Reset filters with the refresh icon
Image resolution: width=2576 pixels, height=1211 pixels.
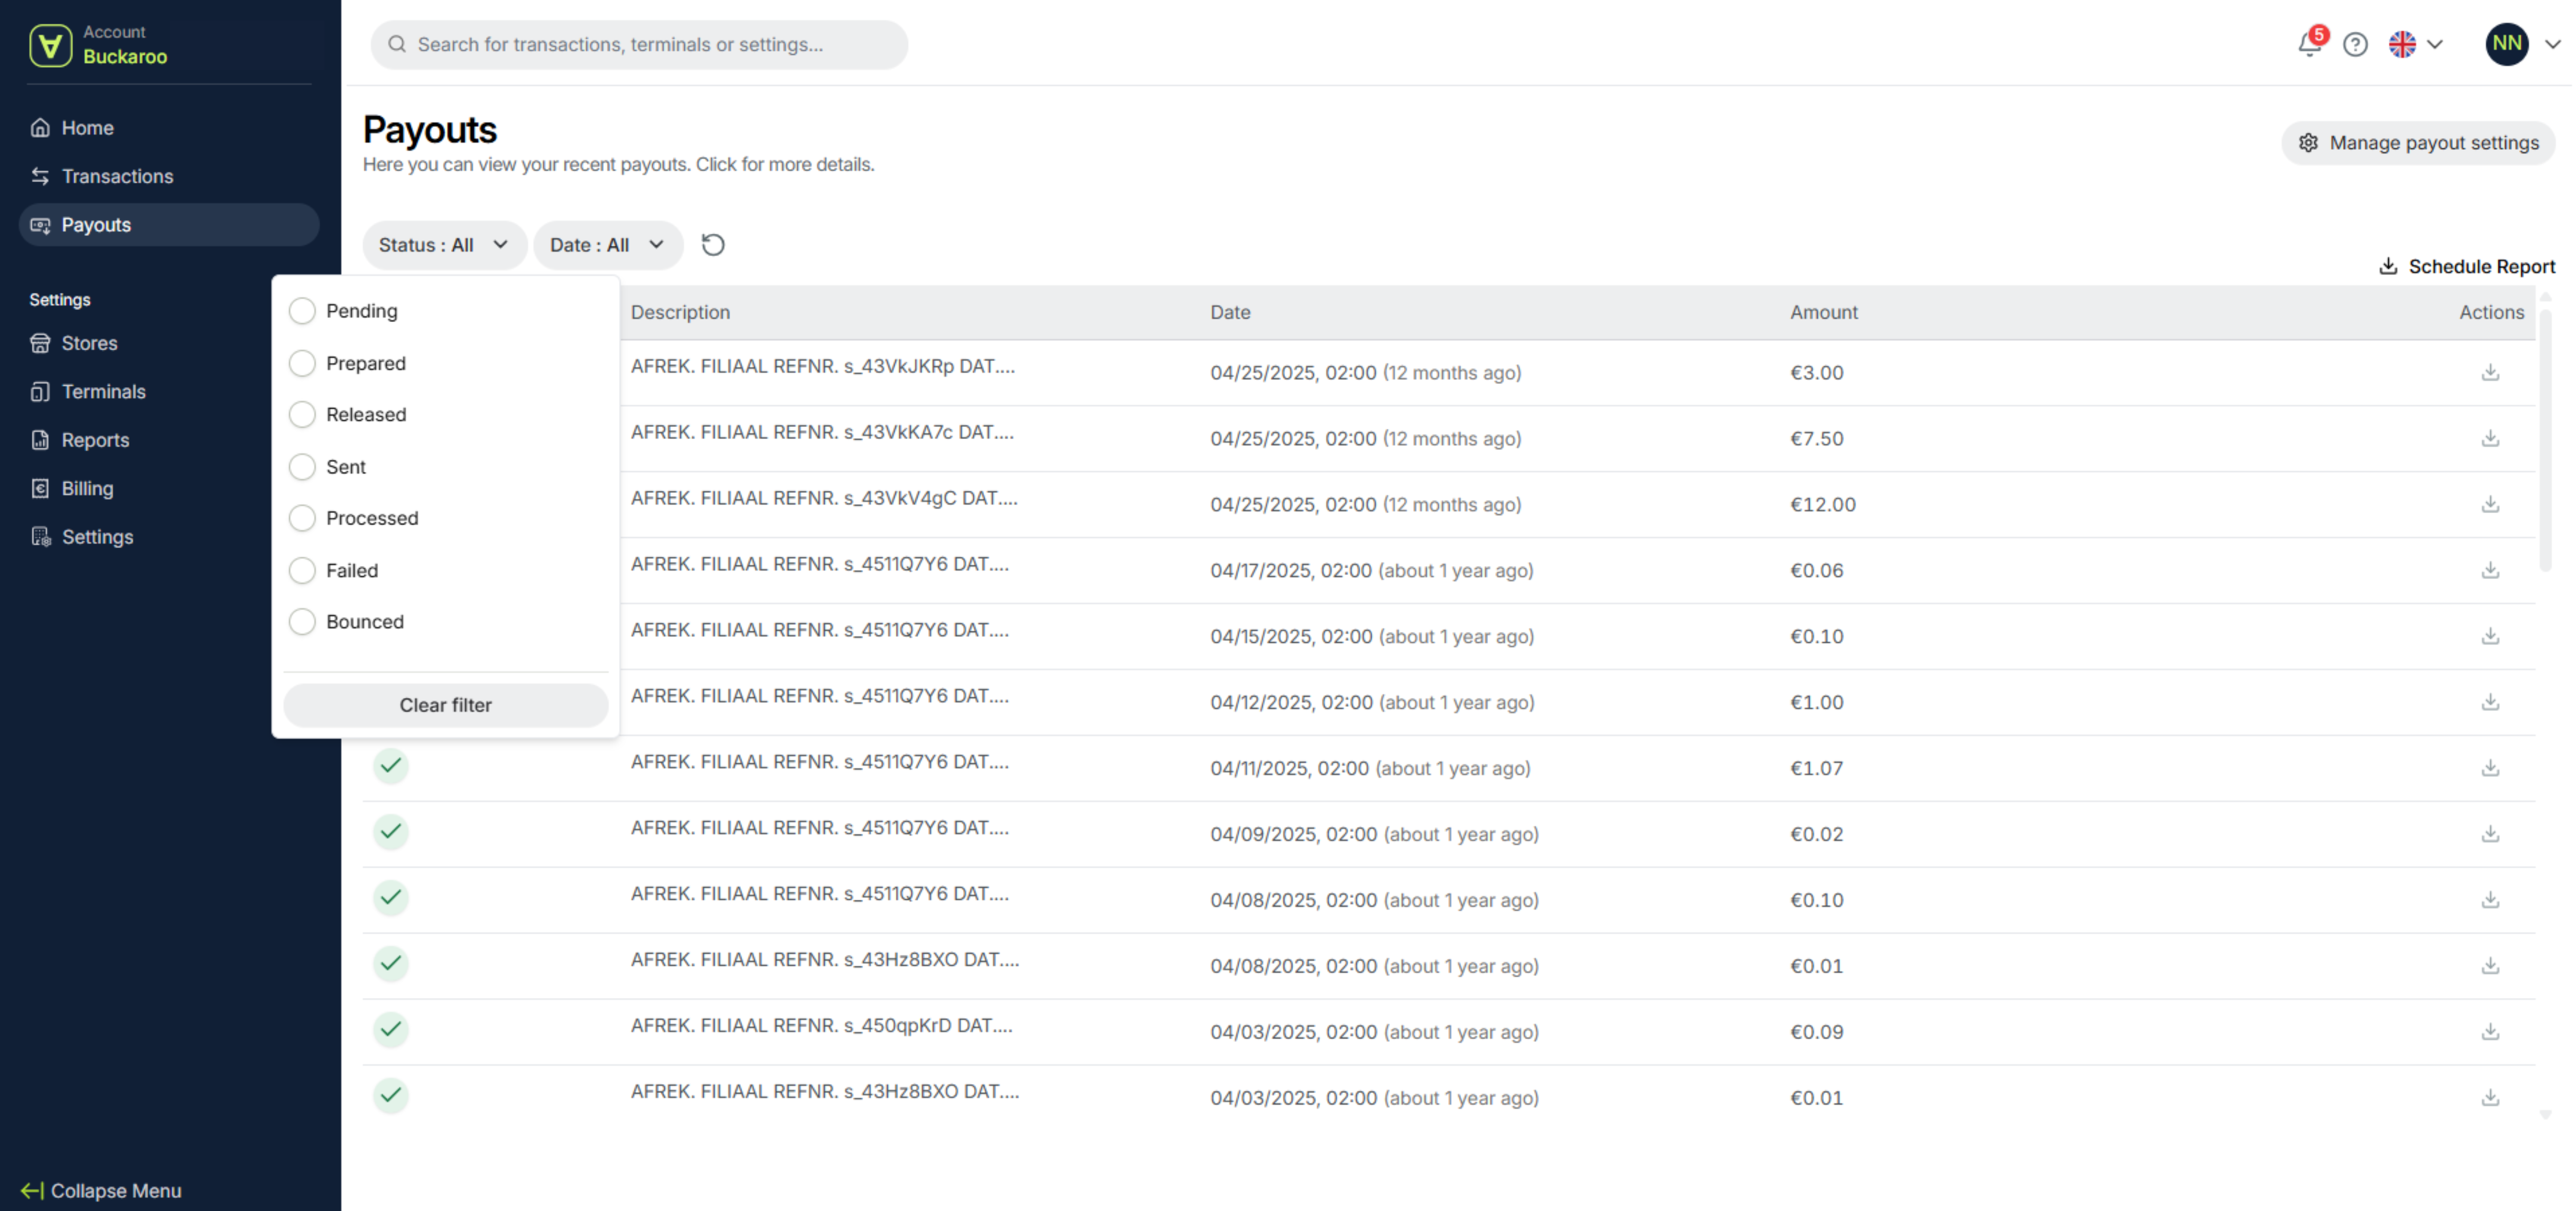tap(713, 245)
